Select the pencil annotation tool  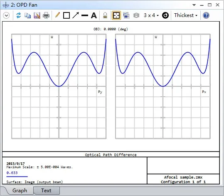click(57, 15)
